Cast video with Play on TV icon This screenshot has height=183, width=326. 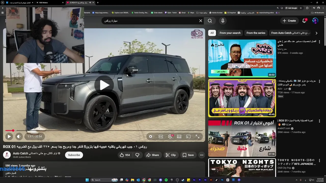(188, 136)
